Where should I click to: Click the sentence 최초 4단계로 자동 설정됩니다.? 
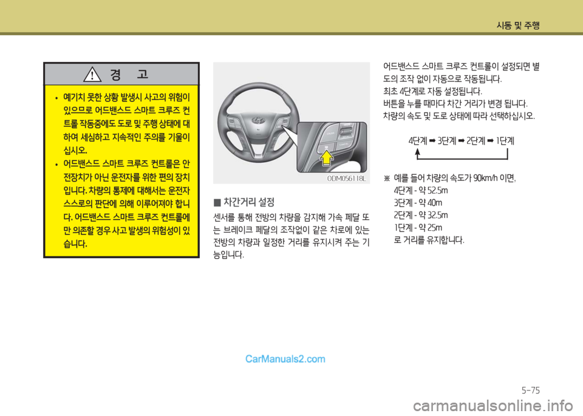click(x=432, y=92)
